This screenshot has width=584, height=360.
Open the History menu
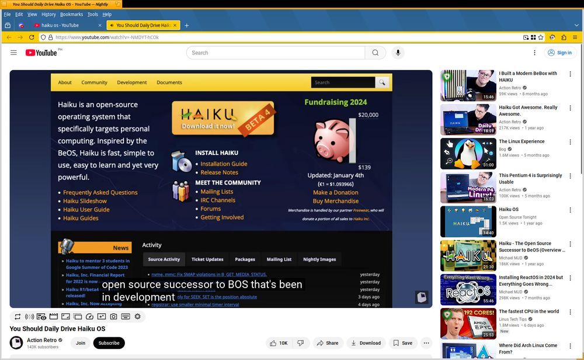coord(48,14)
